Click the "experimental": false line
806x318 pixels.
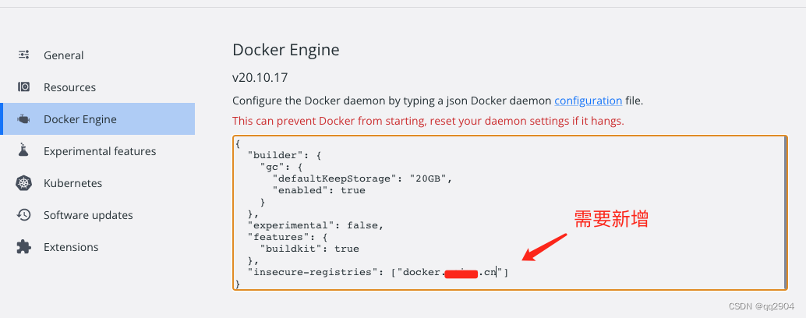[x=316, y=225]
